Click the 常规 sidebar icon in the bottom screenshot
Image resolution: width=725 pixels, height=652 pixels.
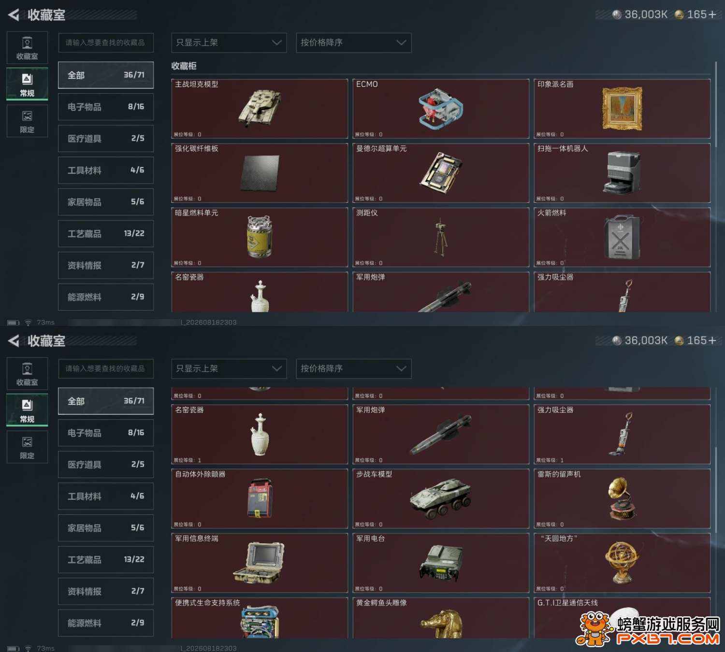(x=27, y=410)
